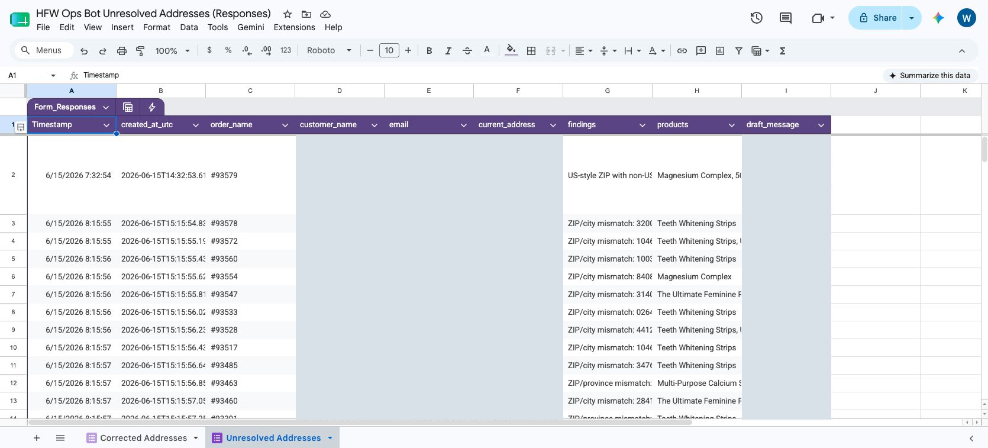Open more number formats (123)
The height and width of the screenshot is (448, 988).
(286, 51)
